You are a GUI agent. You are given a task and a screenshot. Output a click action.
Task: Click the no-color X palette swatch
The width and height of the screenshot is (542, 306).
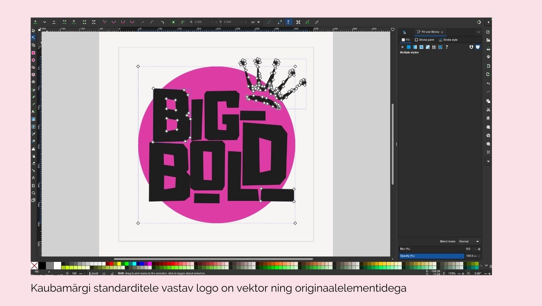pyautogui.click(x=34, y=266)
